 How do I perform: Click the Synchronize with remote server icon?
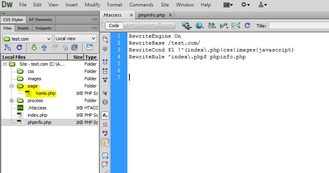(x=75, y=47)
